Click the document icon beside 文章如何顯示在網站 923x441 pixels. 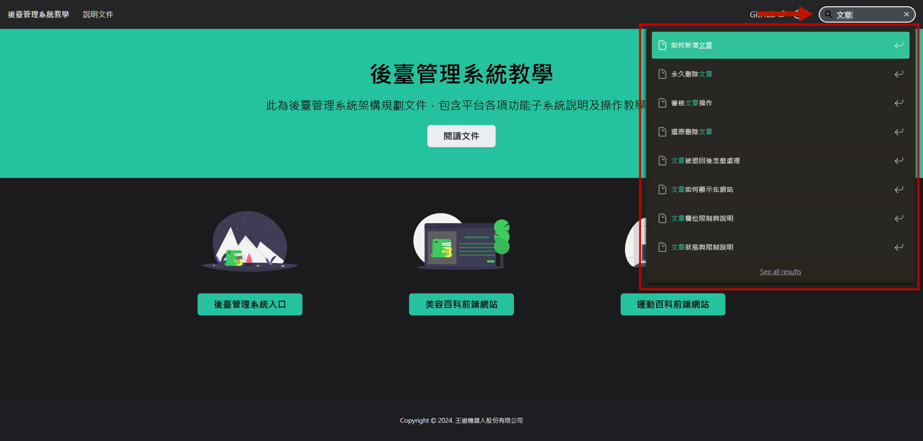coord(662,189)
